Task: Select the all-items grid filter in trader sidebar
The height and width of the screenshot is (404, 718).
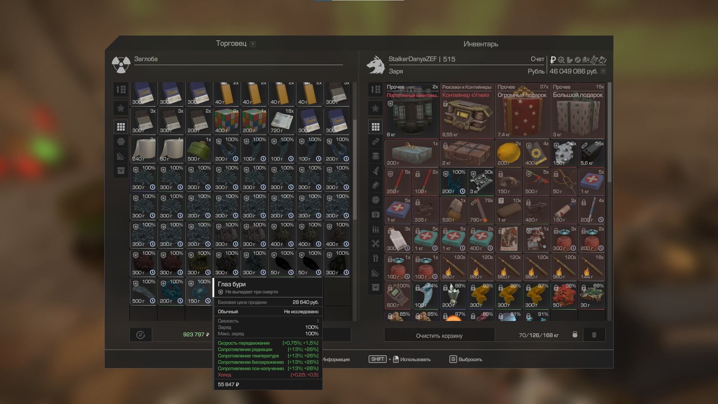Action: [121, 127]
